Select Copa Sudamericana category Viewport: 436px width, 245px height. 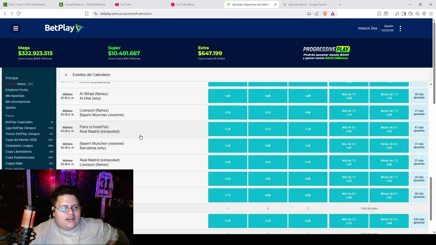(29, 158)
